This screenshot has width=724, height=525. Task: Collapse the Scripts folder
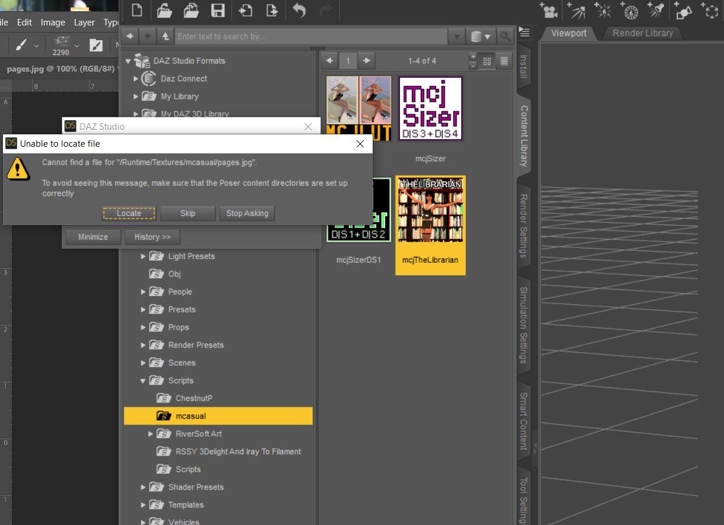click(x=143, y=381)
